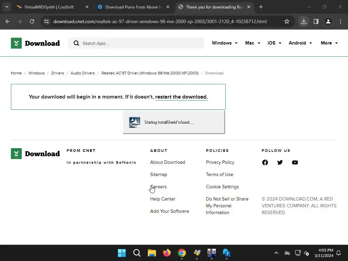Open the YouTube follow icon

(295, 162)
